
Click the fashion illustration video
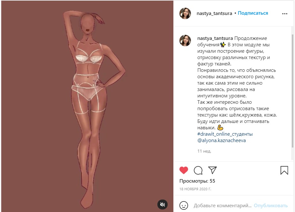click(87, 106)
